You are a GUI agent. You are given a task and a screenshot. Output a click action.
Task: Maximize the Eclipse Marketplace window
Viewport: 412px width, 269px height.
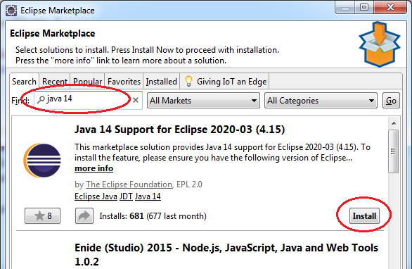coord(364,7)
